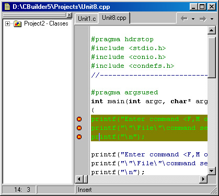Click the unhighlighted printf("Enter command line
The image size is (219, 196).
[149, 154]
